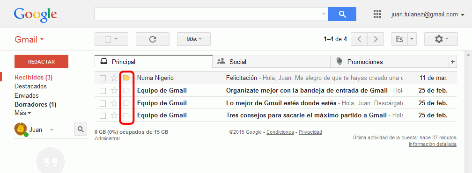Open Información detallada link

[x=432, y=144]
